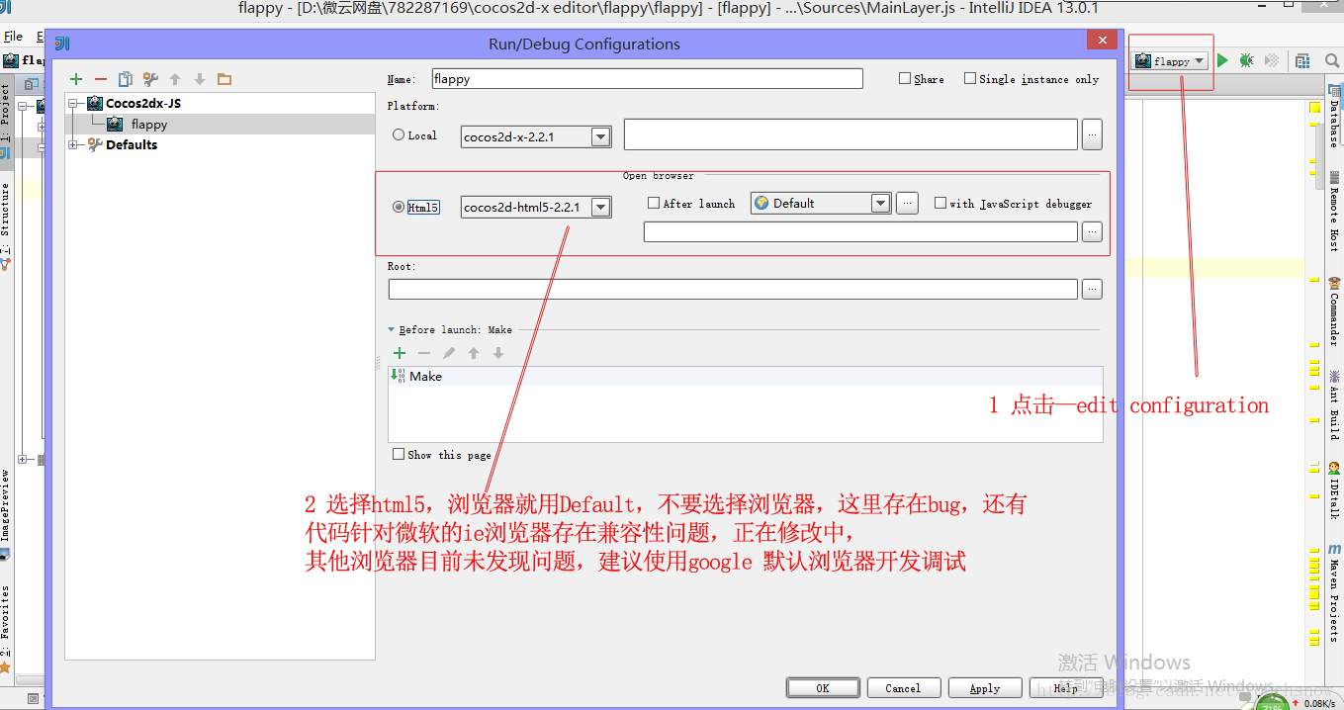
Task: Move configuration down with arrow icon
Action: coord(199,79)
